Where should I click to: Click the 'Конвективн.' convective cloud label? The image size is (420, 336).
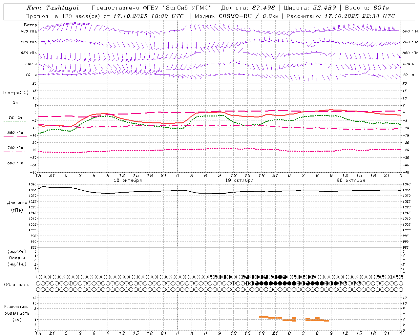point(17,307)
